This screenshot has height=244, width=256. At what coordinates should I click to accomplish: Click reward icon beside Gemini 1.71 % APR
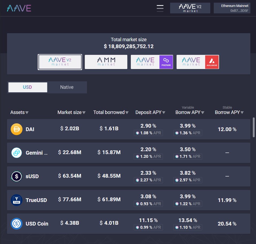click(x=177, y=157)
